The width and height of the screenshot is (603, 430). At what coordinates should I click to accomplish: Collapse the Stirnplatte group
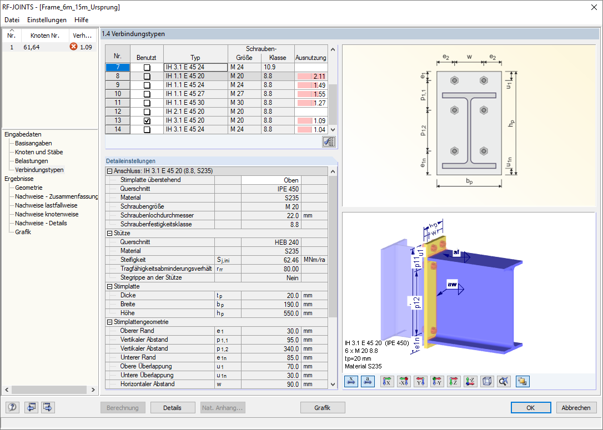109,287
